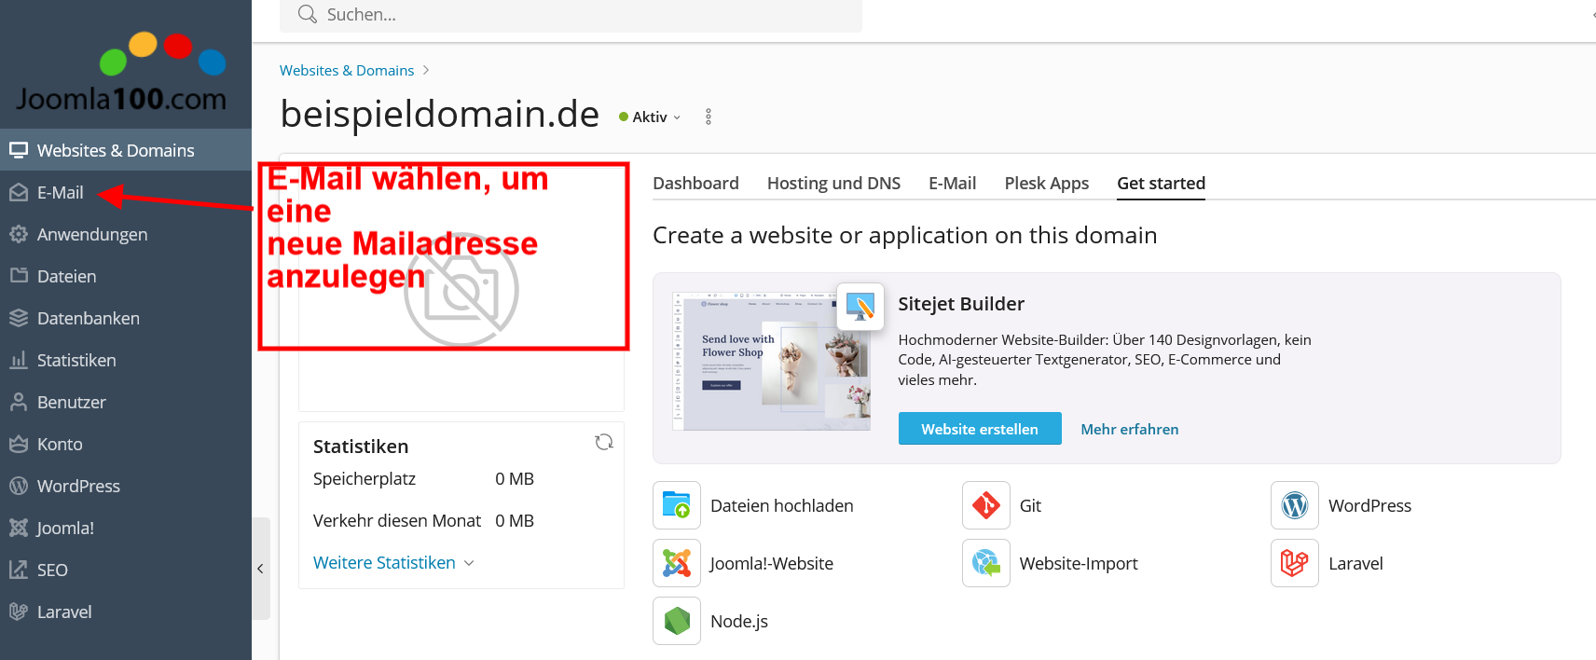Click the Joomla!-Website icon tile
Image resolution: width=1596 pixels, height=660 pixels.
coord(677,563)
